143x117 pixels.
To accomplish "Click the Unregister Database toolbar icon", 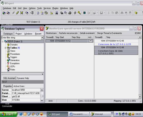I will tap(8, 13).
